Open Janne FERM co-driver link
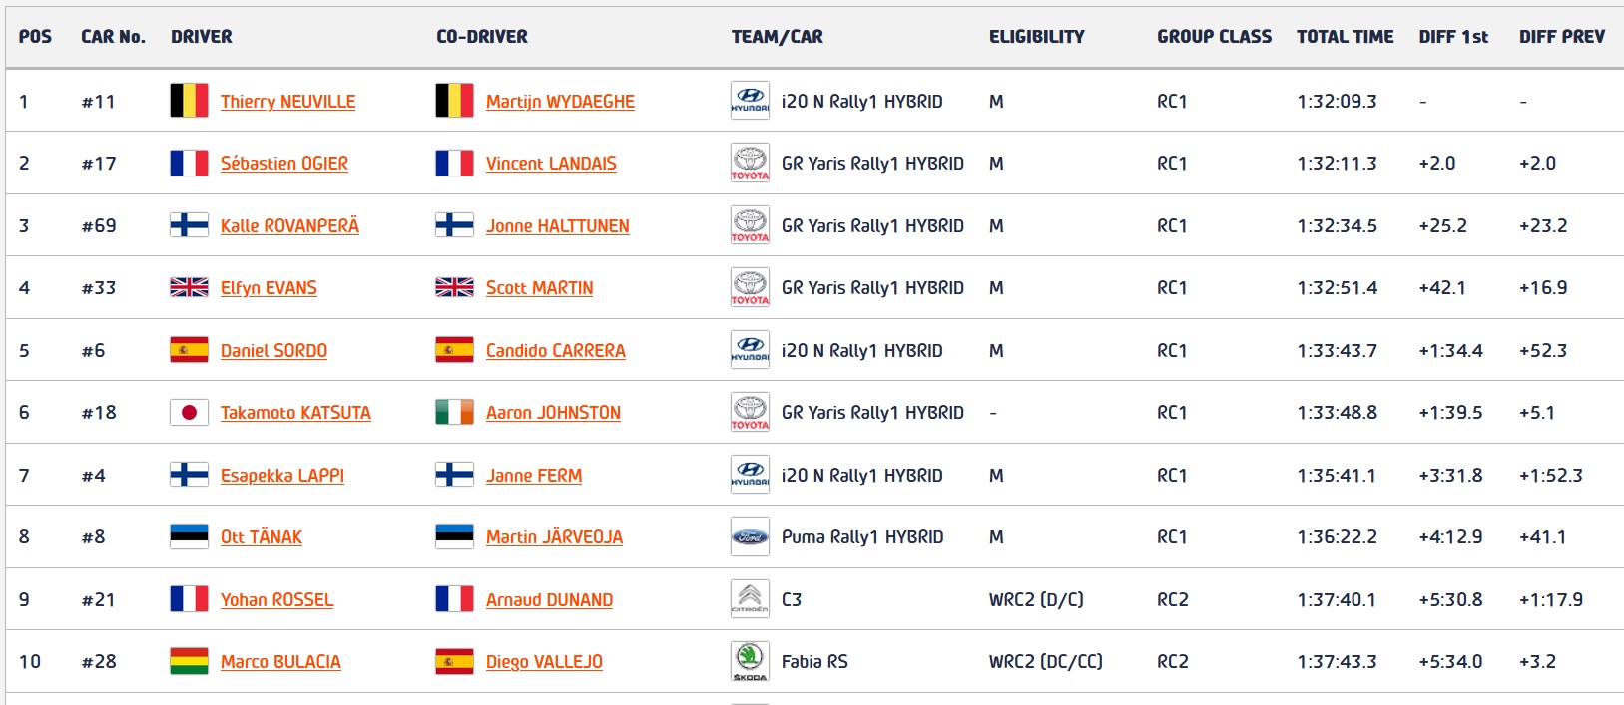The height and width of the screenshot is (705, 1624). [534, 476]
